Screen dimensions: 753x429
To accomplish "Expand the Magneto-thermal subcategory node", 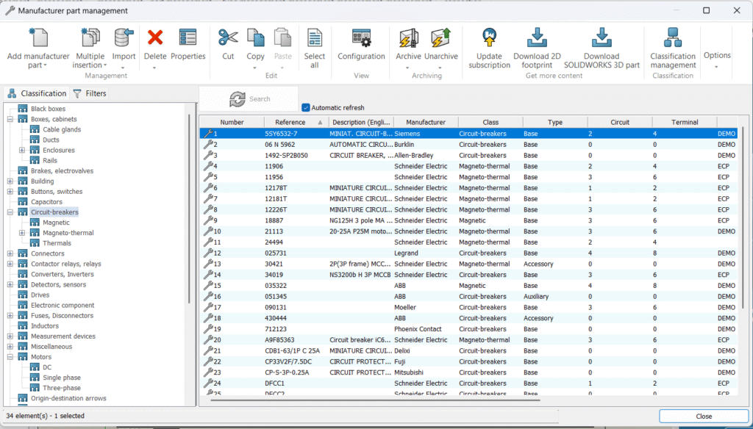I will 23,233.
